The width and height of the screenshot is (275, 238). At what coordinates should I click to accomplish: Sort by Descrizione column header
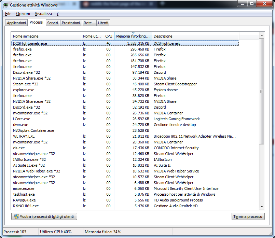coord(195,36)
